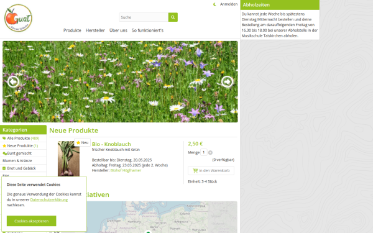Open the Datenschutzerklärung link
The width and height of the screenshot is (373, 233).
coord(49,199)
